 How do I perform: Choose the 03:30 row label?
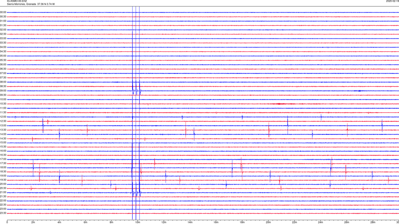click(x=3, y=43)
